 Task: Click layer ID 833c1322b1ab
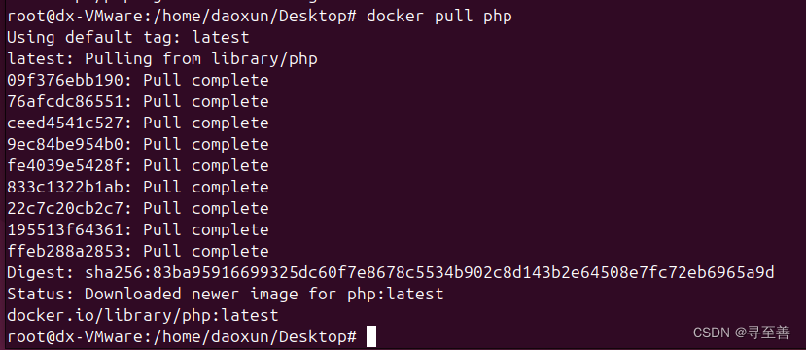click(65, 187)
